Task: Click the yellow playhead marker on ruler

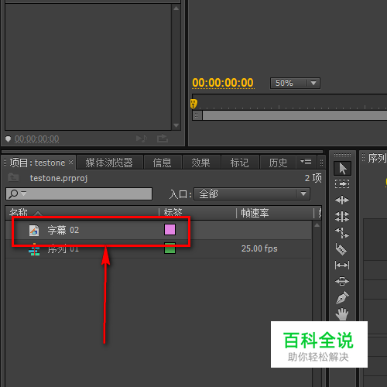Action: 193,104
